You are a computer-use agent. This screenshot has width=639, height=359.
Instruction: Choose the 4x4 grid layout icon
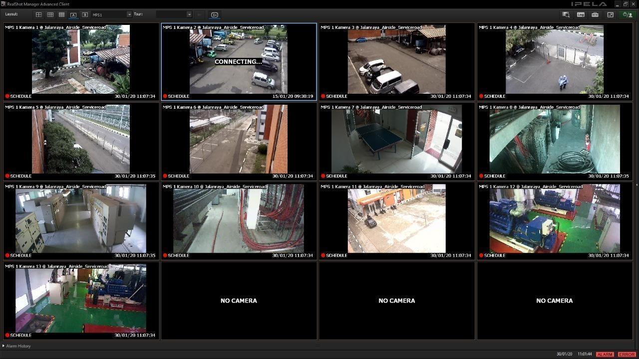click(x=61, y=15)
